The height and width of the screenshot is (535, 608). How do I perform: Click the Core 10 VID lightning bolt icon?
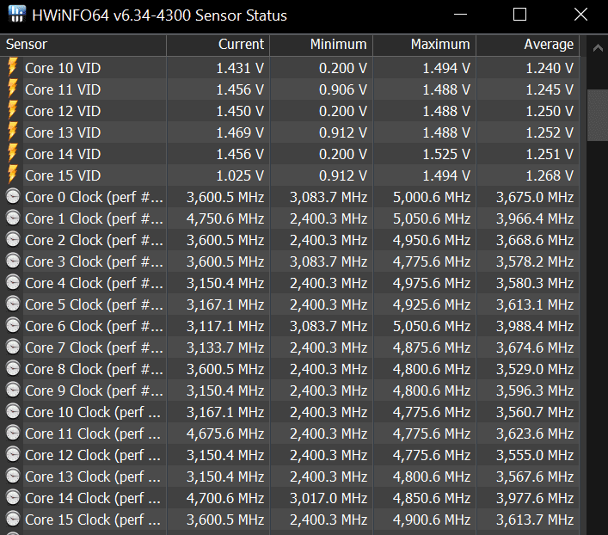[x=13, y=68]
